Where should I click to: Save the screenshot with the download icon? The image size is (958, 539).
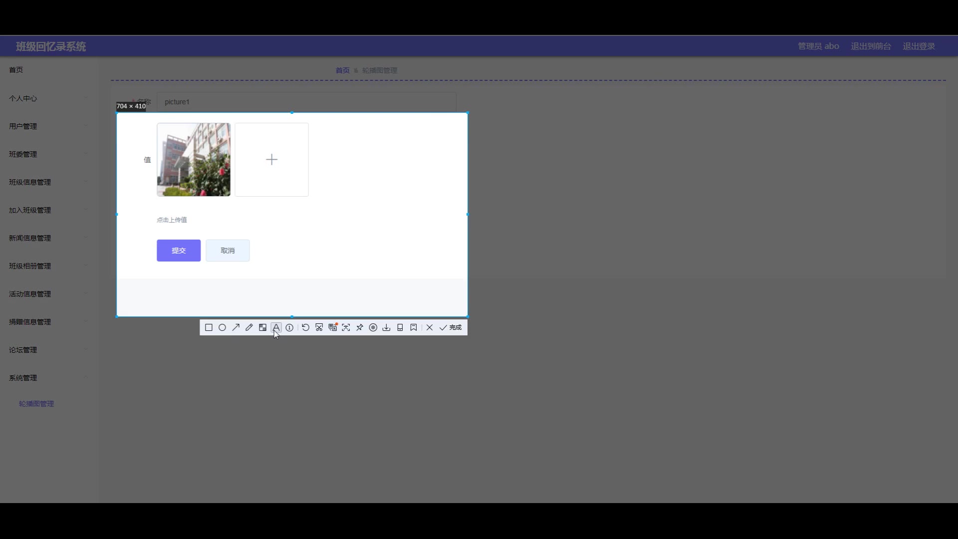pos(386,327)
